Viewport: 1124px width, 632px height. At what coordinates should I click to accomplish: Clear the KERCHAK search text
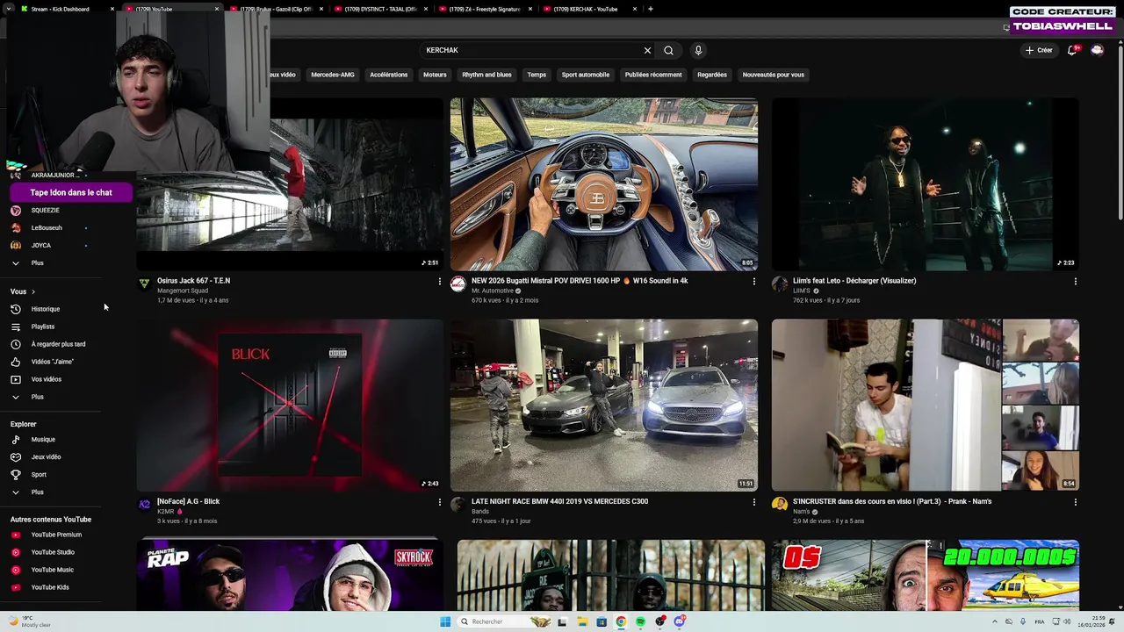click(647, 50)
